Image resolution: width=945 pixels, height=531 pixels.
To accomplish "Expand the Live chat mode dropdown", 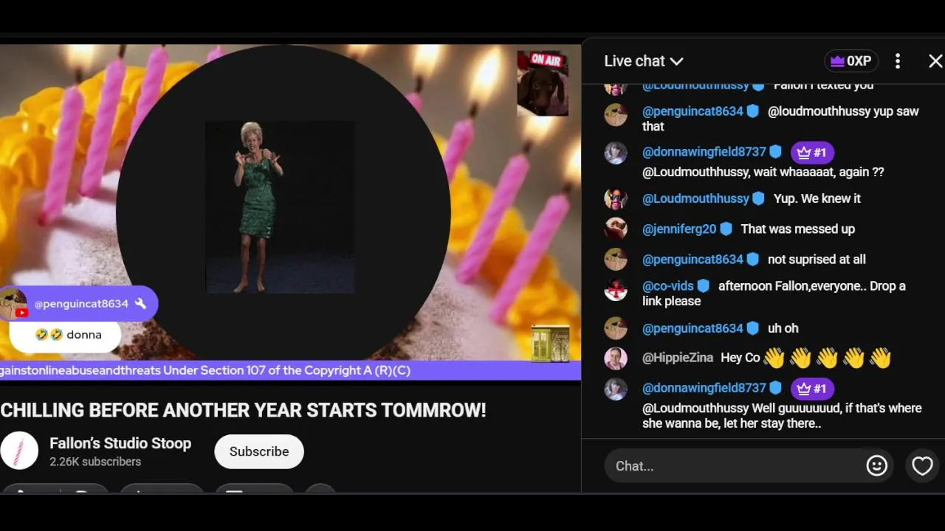I will click(643, 61).
